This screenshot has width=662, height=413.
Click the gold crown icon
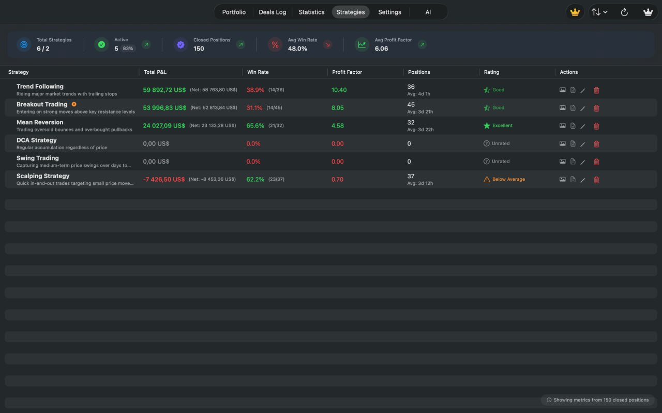point(575,12)
